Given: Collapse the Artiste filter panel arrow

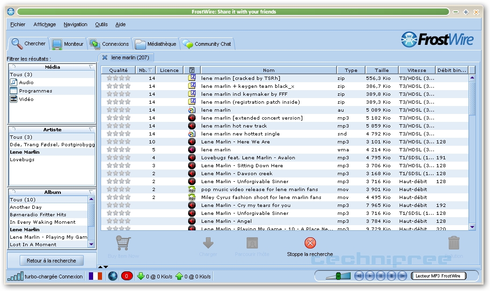Looking at the screenshot, I should (91, 130).
